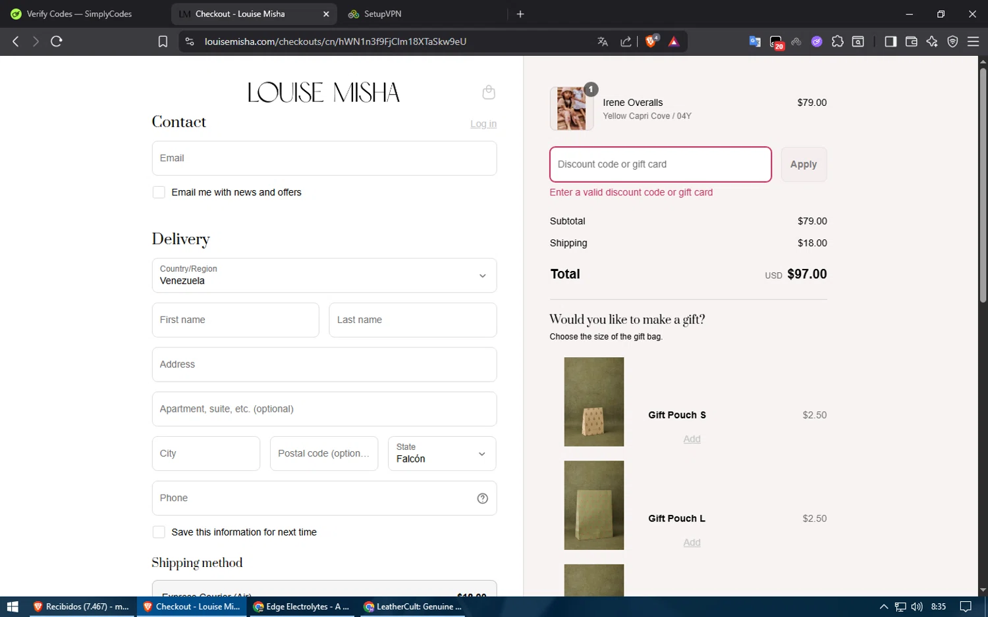The image size is (988, 617).
Task: Open the extensions puzzle icon
Action: [x=837, y=41]
